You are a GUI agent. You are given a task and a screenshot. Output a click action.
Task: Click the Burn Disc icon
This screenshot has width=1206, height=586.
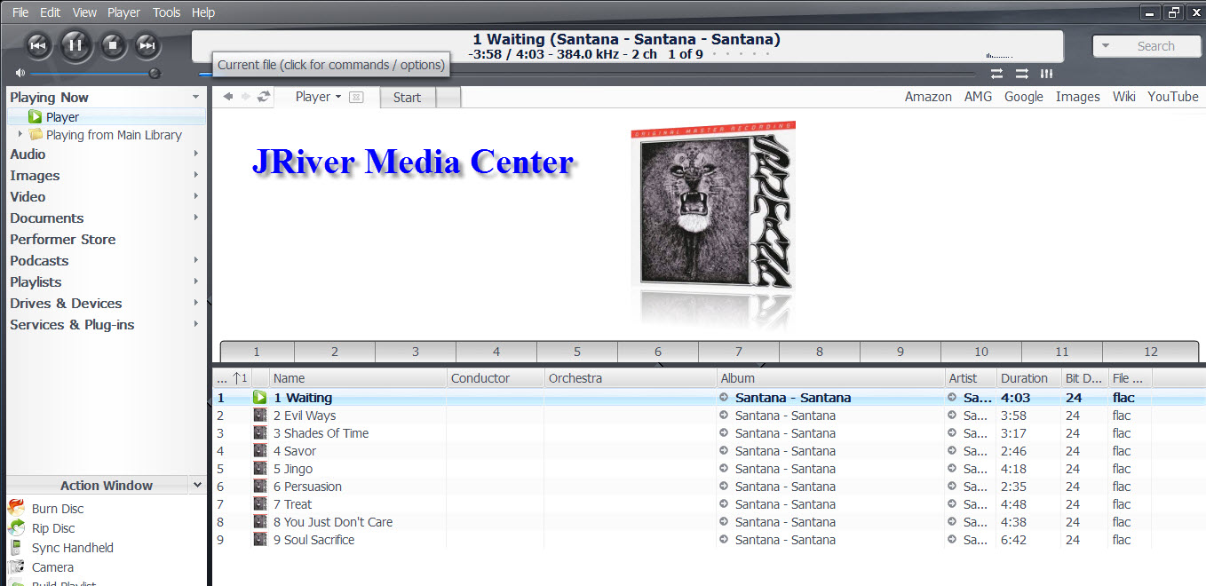16,509
